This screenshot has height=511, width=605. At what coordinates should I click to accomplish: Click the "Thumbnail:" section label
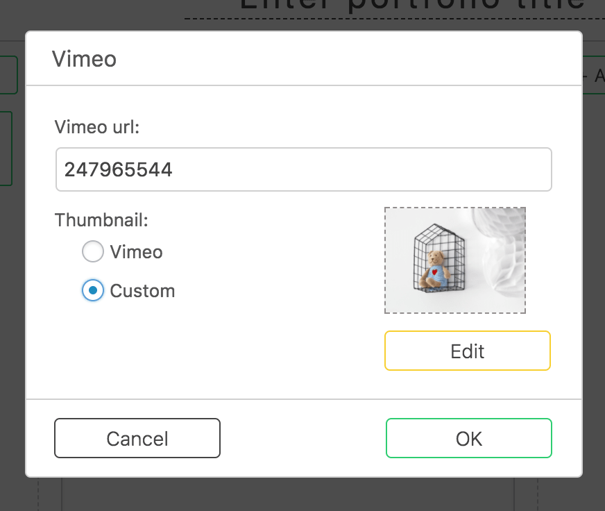[101, 220]
